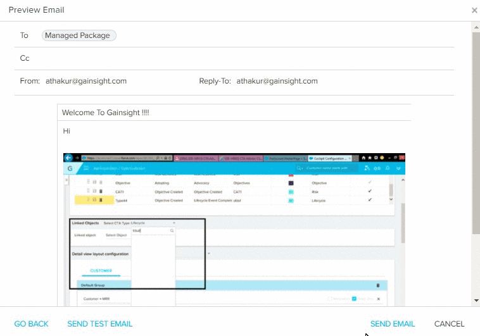480x336 pixels.
Task: Click the Hi greeting in email body
Action: [66, 131]
